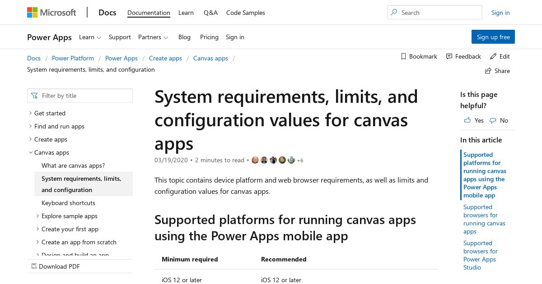Select System requirements, limits, and configuration item
This screenshot has width=542, height=284.
tap(84, 184)
